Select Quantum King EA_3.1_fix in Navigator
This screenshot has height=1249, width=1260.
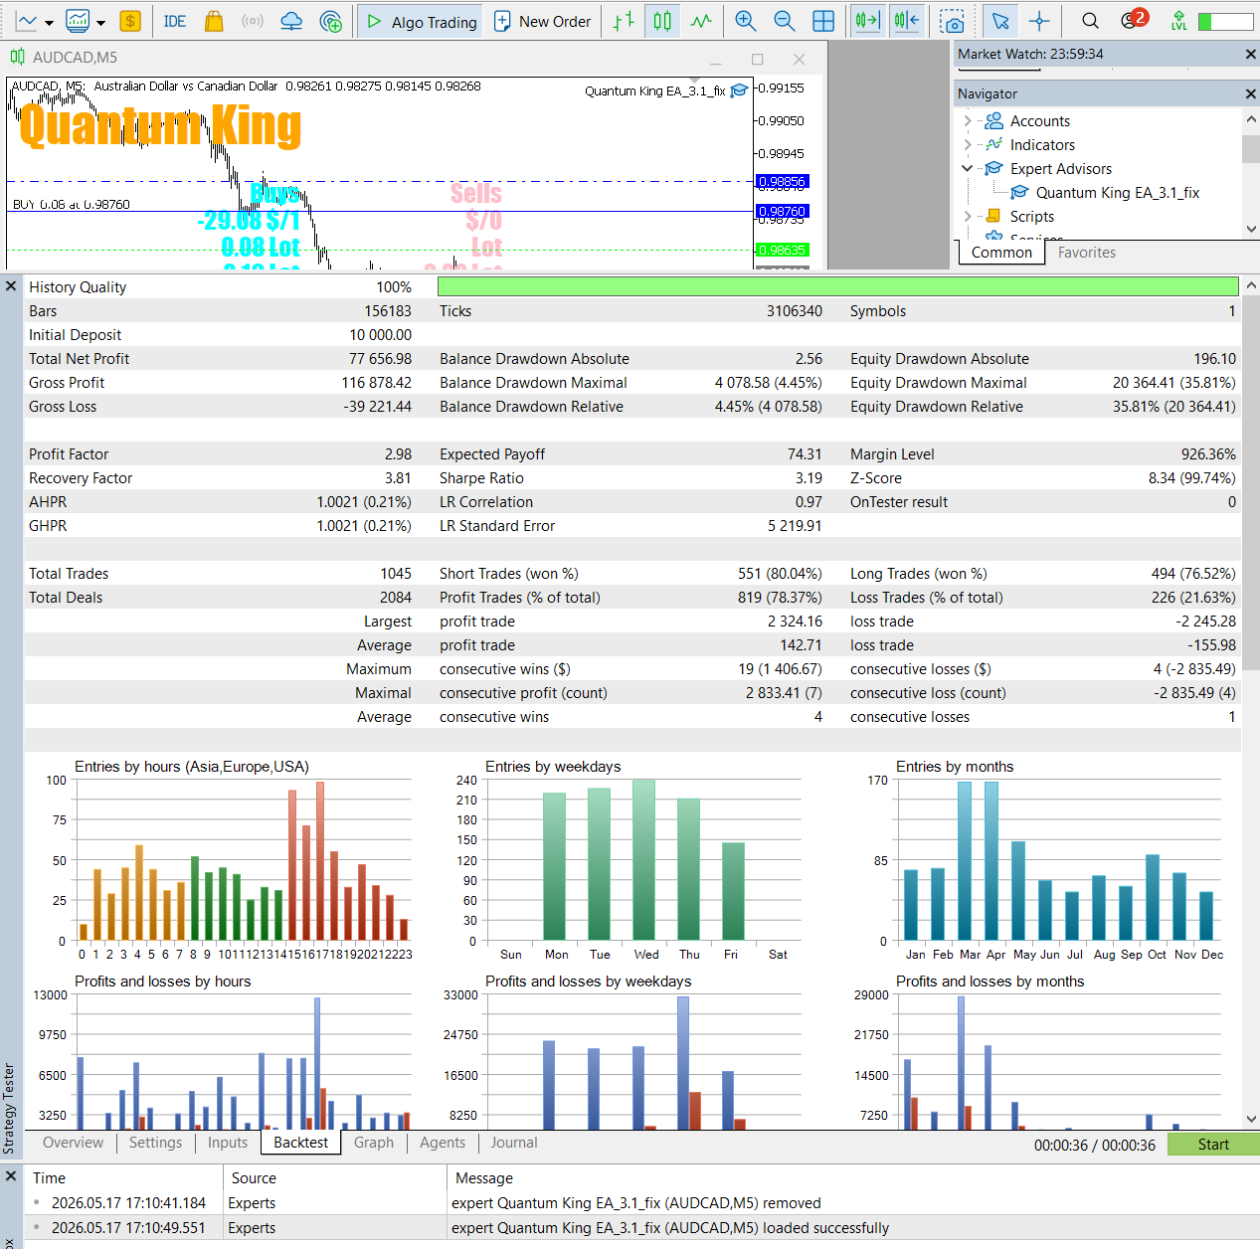[1117, 193]
